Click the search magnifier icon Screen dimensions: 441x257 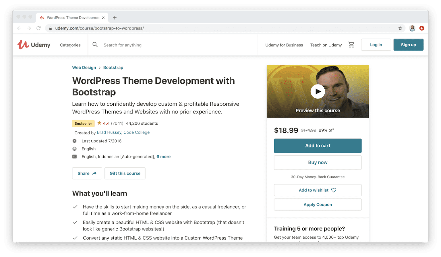95,45
